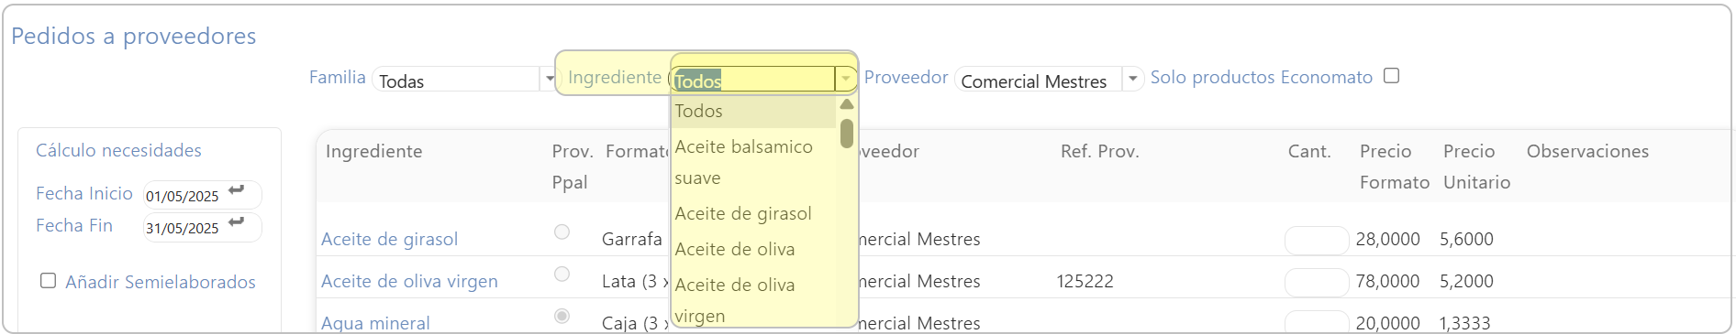Open the Aceite de oliva virgen link

pyautogui.click(x=409, y=281)
